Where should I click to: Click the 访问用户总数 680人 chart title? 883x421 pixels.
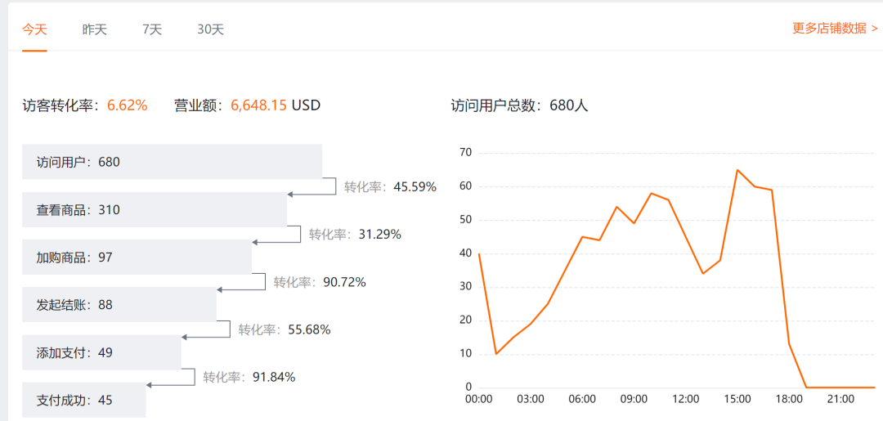[519, 105]
